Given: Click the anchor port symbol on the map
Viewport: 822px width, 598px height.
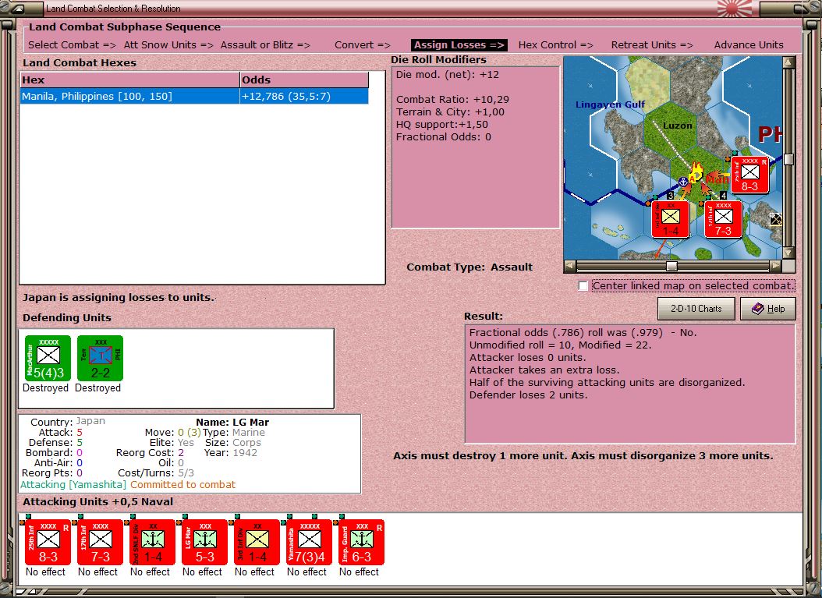Looking at the screenshot, I should pyautogui.click(x=683, y=182).
